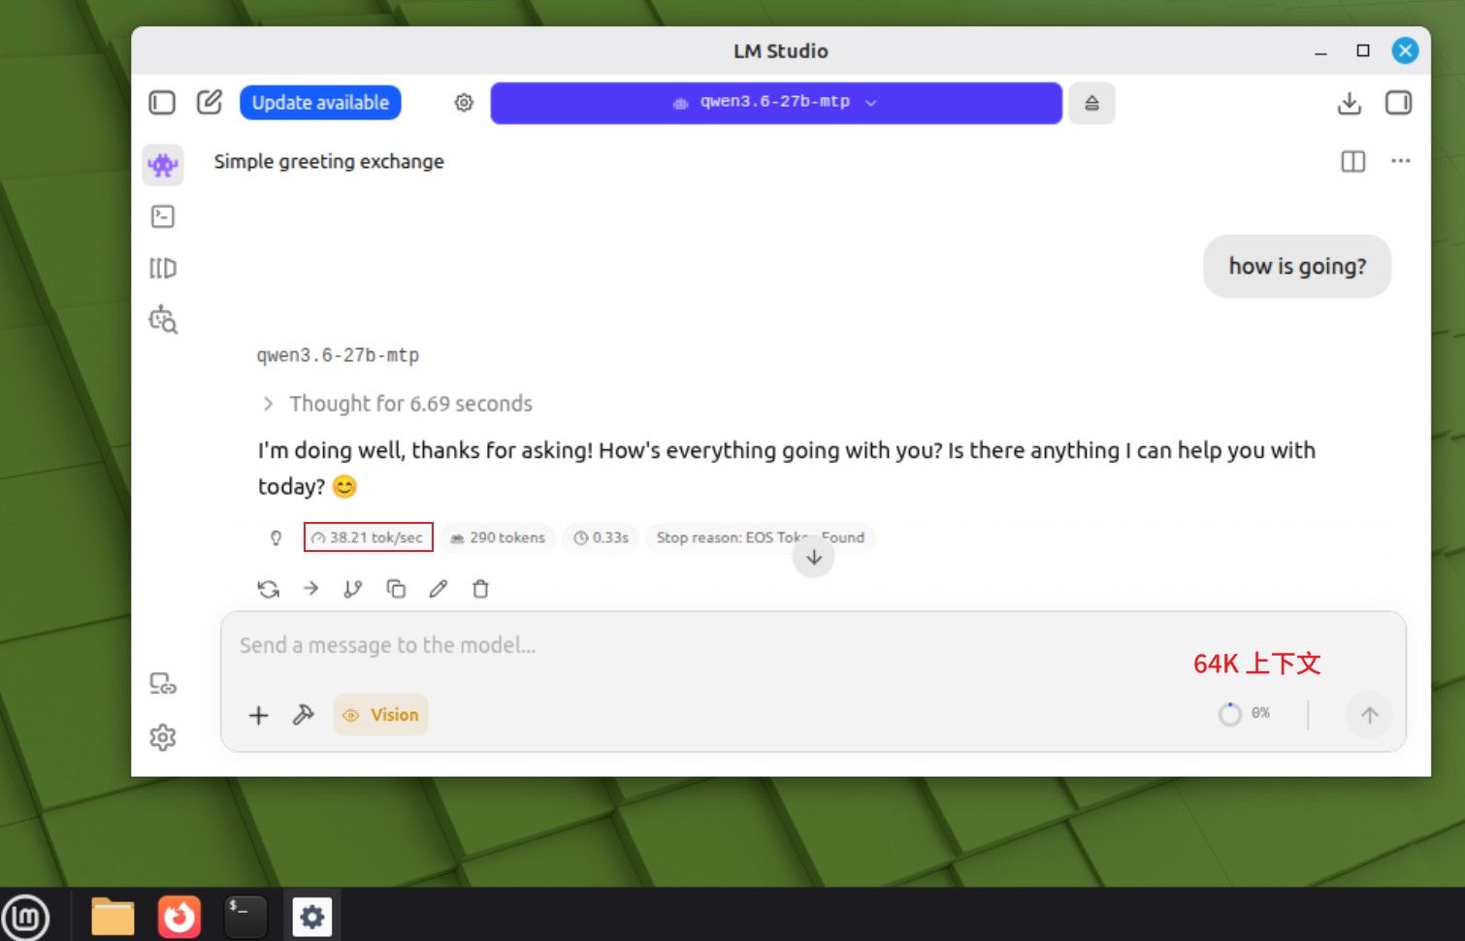Delete the assistant message with the trash icon
Viewport: 1465px width, 941px height.
click(x=480, y=589)
